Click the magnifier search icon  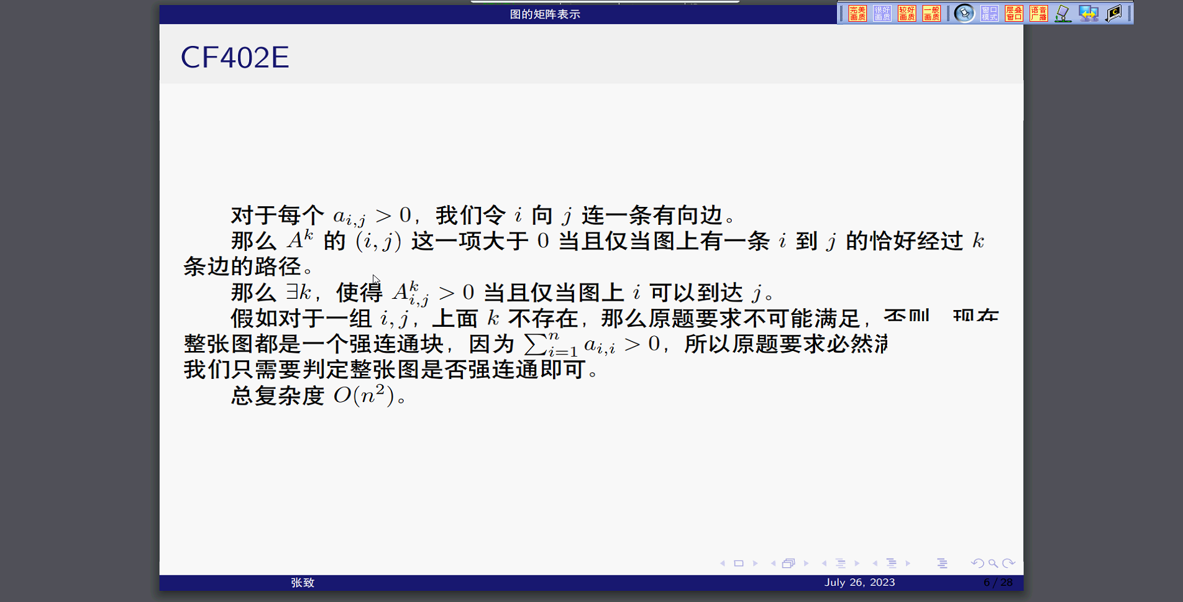coord(993,563)
